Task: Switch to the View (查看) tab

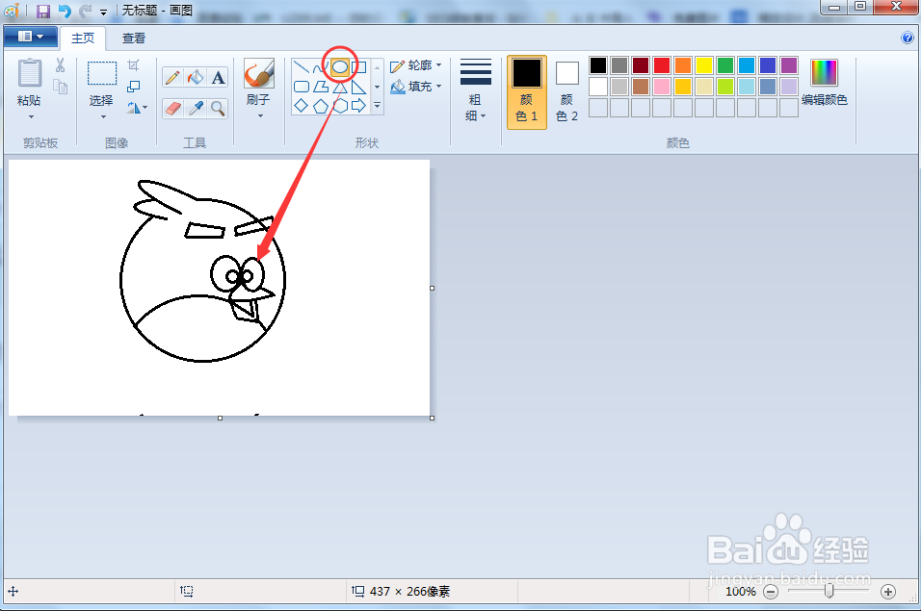Action: pyautogui.click(x=133, y=38)
